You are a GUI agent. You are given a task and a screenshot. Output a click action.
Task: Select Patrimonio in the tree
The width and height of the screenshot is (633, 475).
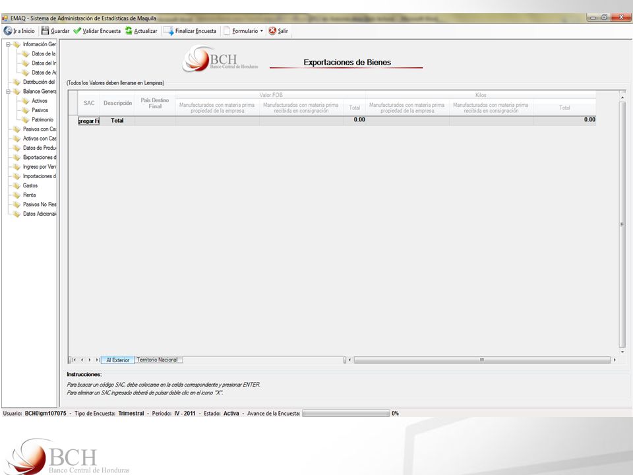tap(42, 119)
